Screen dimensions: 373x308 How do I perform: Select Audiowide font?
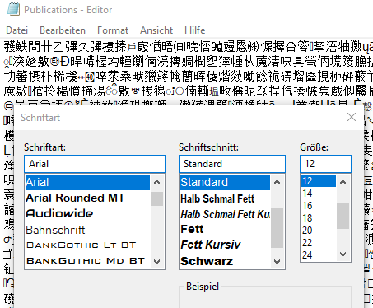pos(87,213)
